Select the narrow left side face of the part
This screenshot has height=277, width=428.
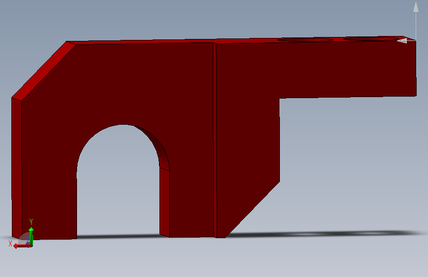click(x=17, y=169)
